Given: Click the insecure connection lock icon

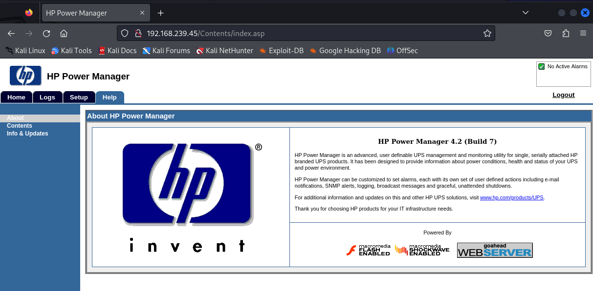Looking at the screenshot, I should (138, 34).
